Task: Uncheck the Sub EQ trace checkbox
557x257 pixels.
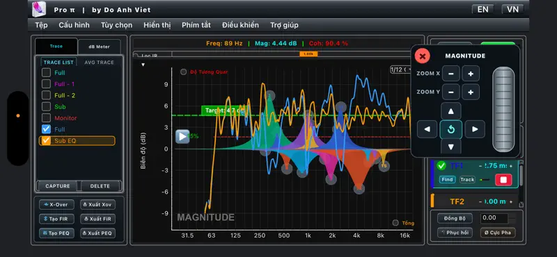Action: coord(46,141)
